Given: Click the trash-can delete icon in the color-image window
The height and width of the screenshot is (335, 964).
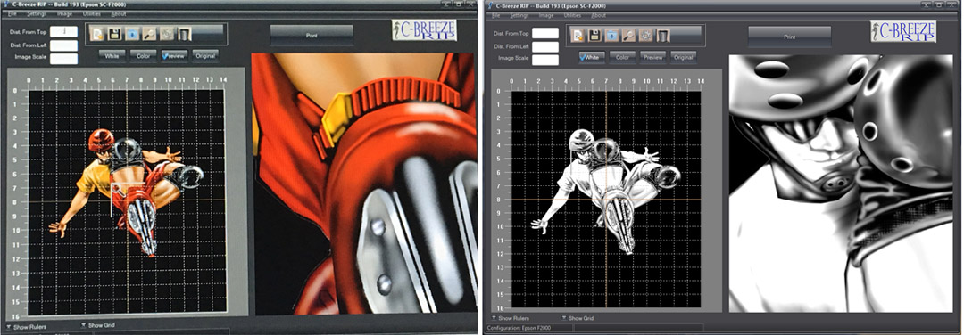Looking at the screenshot, I should [x=184, y=34].
